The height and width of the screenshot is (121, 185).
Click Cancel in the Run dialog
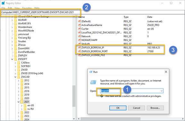pos(137,108)
